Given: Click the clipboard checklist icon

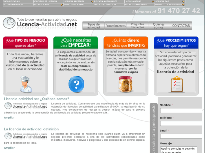Looking at the screenshot, I should pos(177,85).
